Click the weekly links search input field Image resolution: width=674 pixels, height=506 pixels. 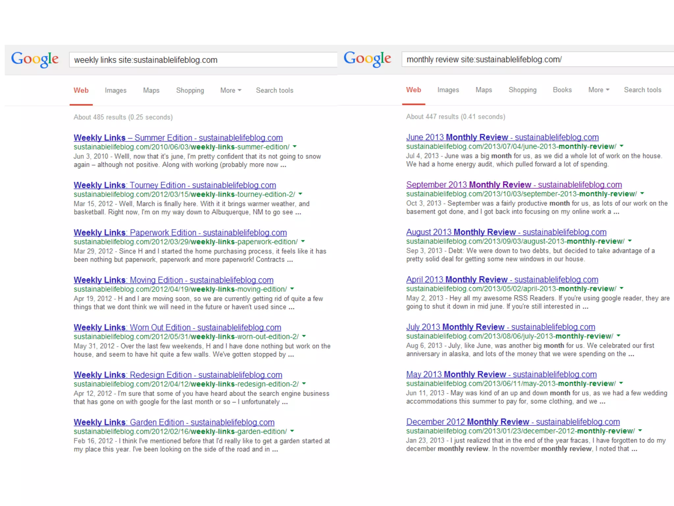pyautogui.click(x=203, y=60)
